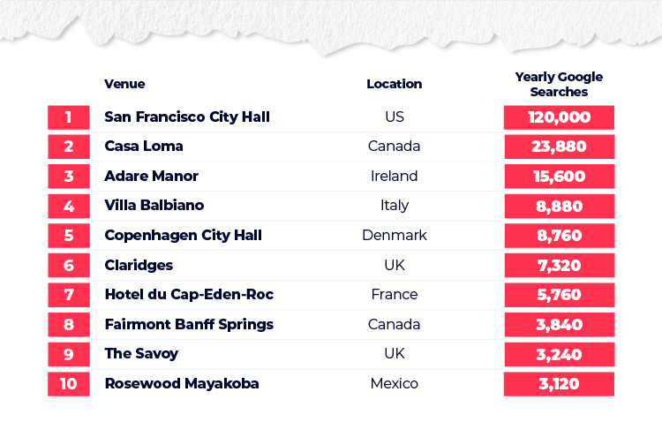This screenshot has width=662, height=422.
Task: Select the Villa Balbiano venue
Action: tap(154, 206)
